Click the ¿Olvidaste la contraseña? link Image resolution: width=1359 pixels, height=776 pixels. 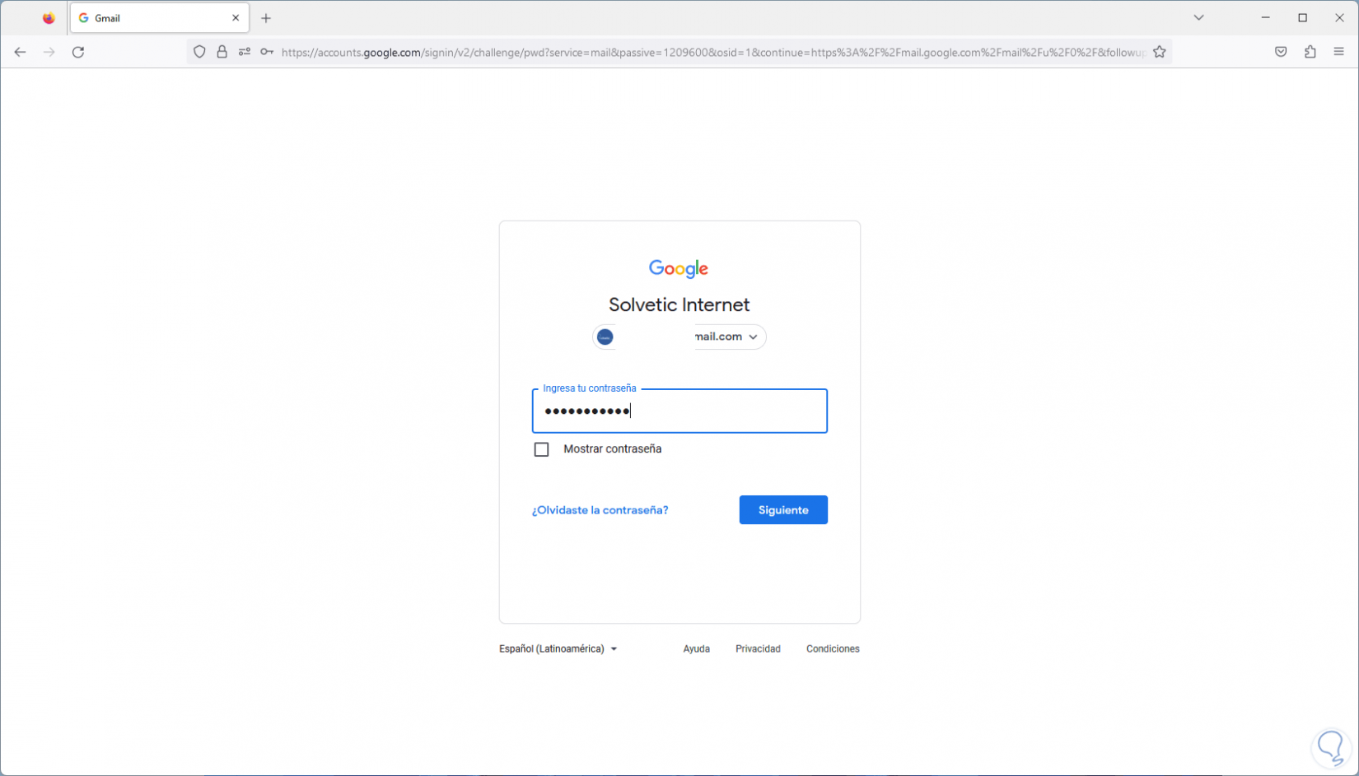[x=600, y=510]
